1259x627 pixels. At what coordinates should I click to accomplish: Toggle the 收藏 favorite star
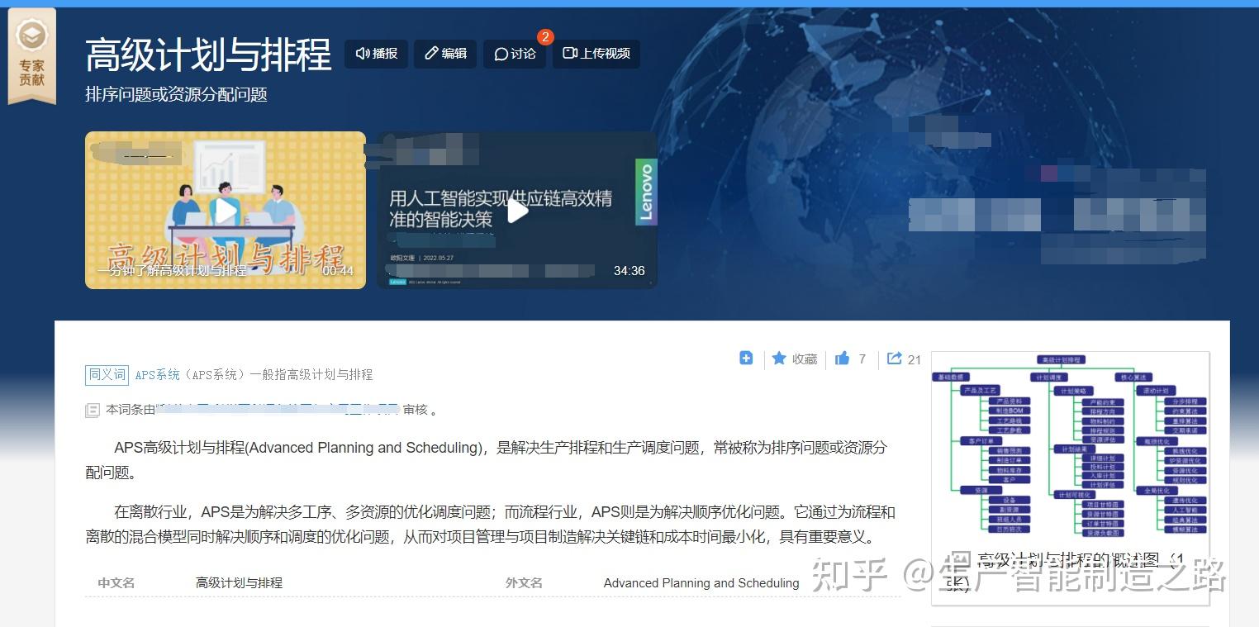(792, 359)
